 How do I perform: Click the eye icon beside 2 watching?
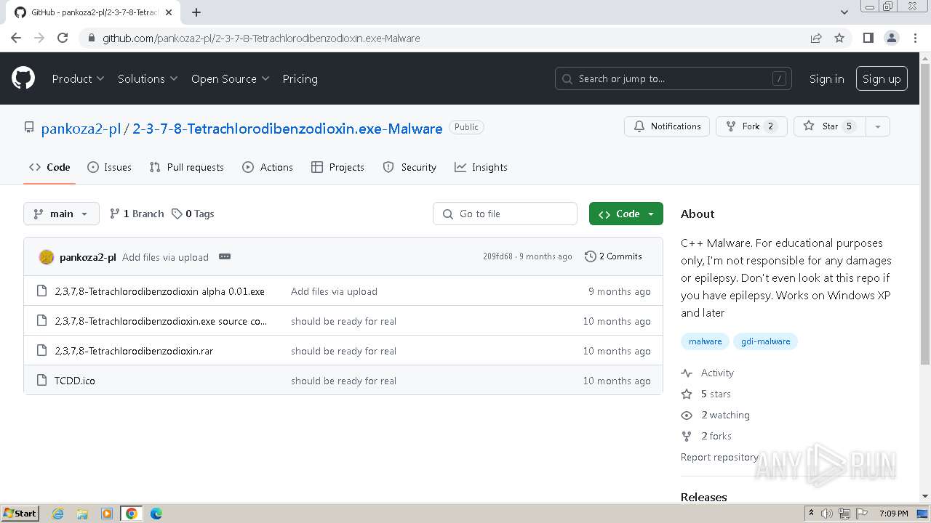point(687,415)
